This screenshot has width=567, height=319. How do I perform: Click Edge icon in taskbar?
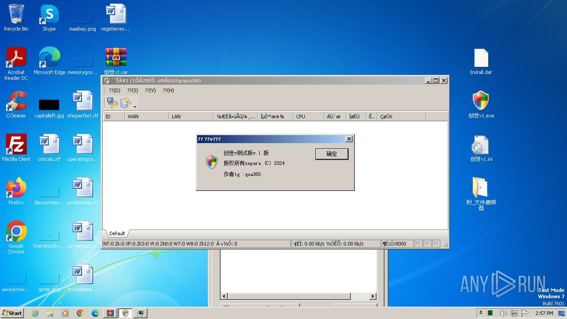(x=95, y=313)
